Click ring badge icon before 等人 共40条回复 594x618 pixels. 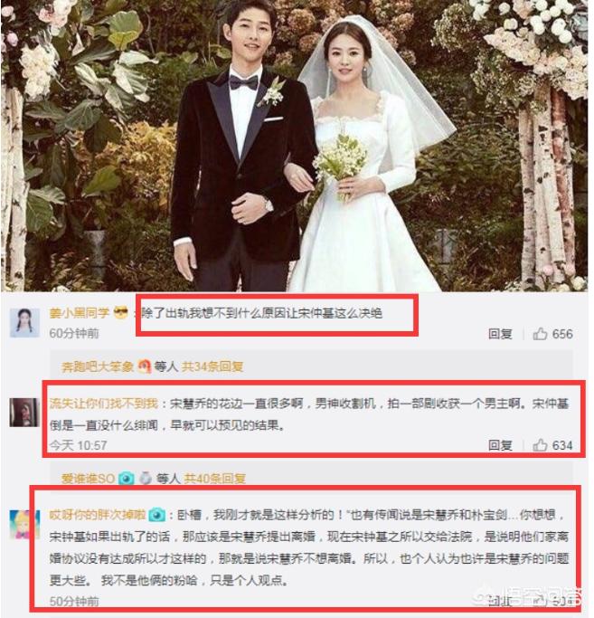[146, 479]
